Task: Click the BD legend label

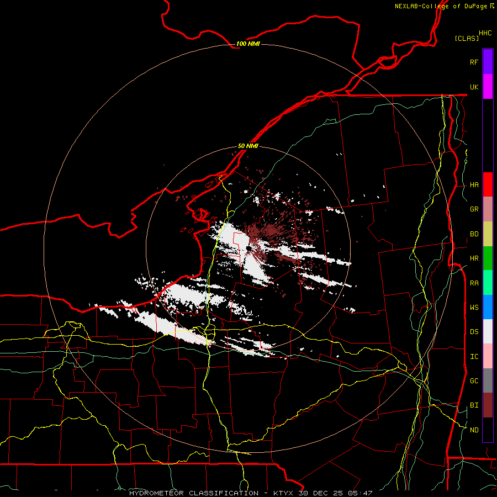Action: click(x=474, y=234)
